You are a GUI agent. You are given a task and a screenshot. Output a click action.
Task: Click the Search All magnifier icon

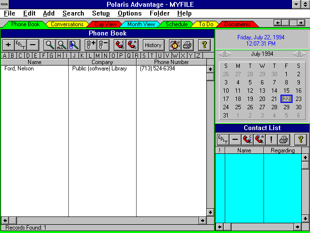coord(62,45)
